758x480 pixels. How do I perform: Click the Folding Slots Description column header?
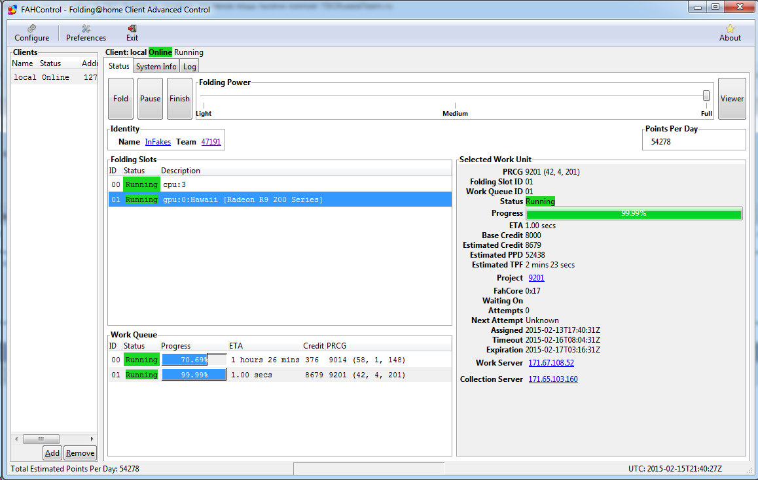[x=306, y=171]
